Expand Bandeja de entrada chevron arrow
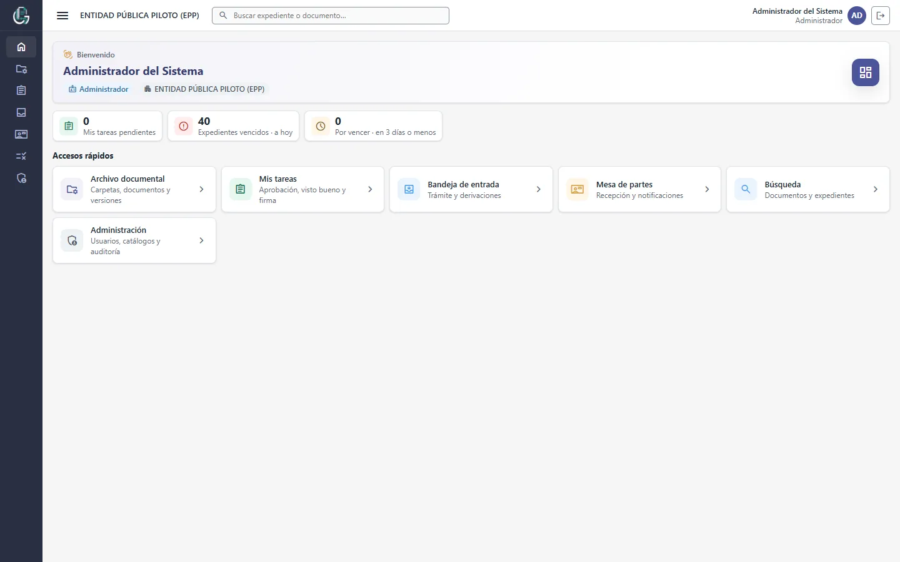900x562 pixels. click(x=539, y=189)
